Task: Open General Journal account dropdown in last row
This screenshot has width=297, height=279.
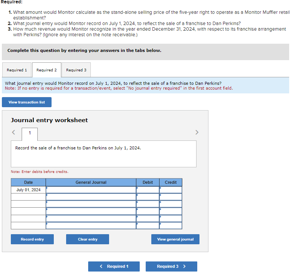Action: (x=91, y=226)
